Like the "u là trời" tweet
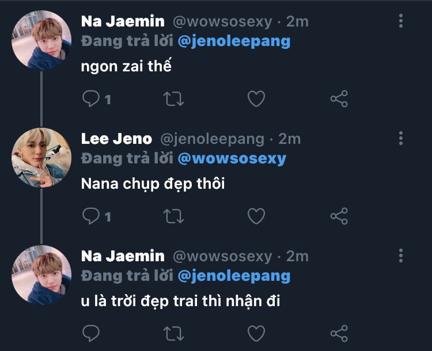This screenshot has width=432, height=351. pyautogui.click(x=256, y=333)
